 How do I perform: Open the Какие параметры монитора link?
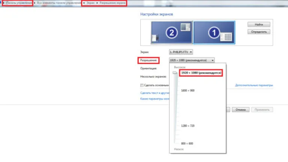click(x=154, y=99)
